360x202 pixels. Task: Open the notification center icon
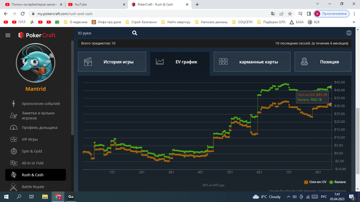352,197
